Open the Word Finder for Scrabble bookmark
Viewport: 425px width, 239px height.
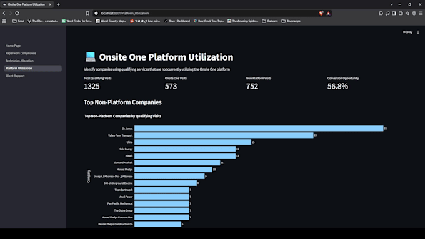(x=77, y=21)
